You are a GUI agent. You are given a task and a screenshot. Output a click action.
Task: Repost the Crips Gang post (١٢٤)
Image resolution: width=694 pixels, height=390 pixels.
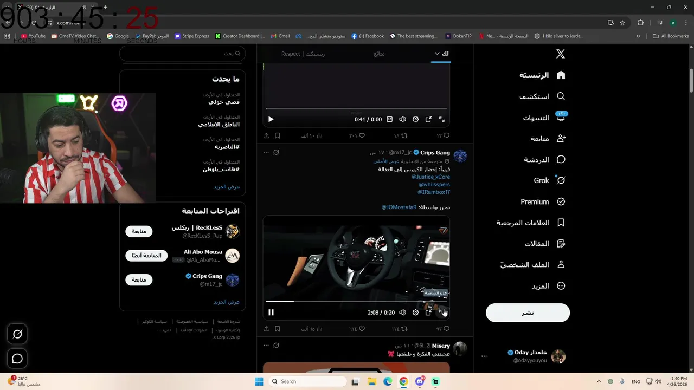click(400, 329)
